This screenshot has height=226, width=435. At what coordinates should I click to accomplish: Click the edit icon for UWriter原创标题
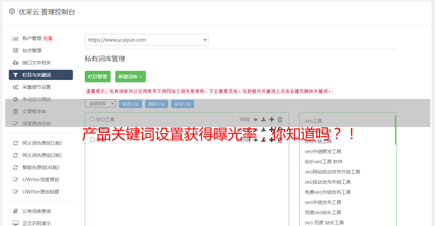click(x=16, y=192)
